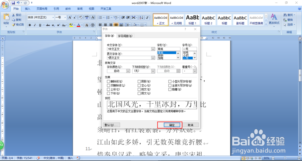Check the 双删除线 (double strikethrough) checkbox
Image resolution: width=302 pixels, height=161 pixels.
(108, 85)
